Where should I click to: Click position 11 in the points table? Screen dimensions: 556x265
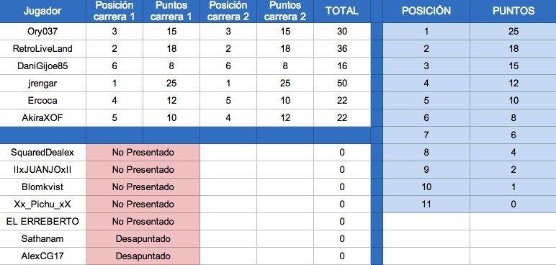pos(426,205)
